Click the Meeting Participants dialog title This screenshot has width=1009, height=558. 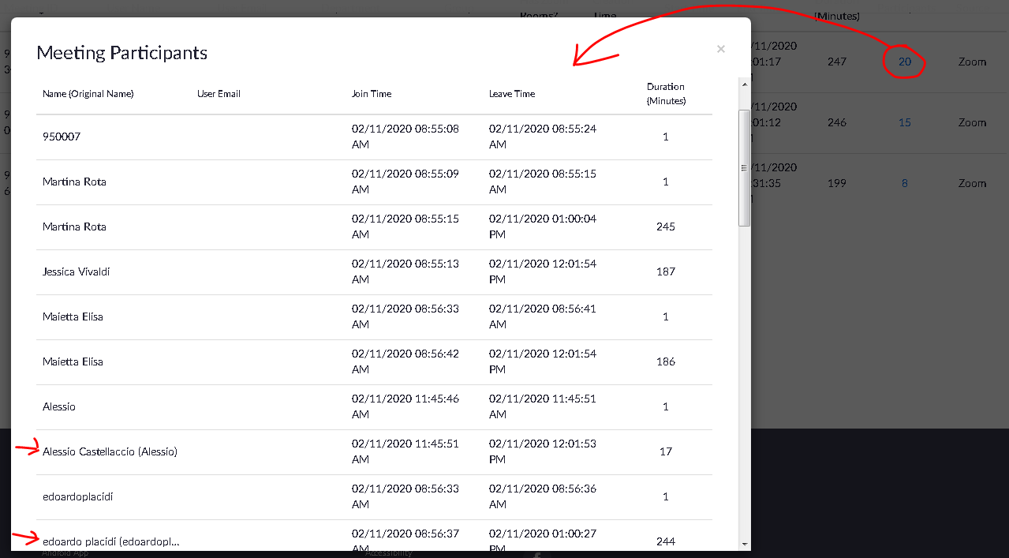122,53
